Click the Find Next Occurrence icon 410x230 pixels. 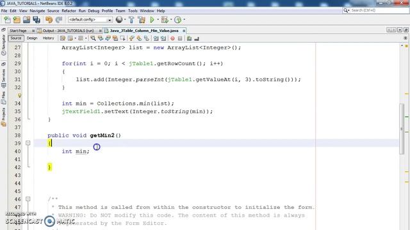(108, 38)
